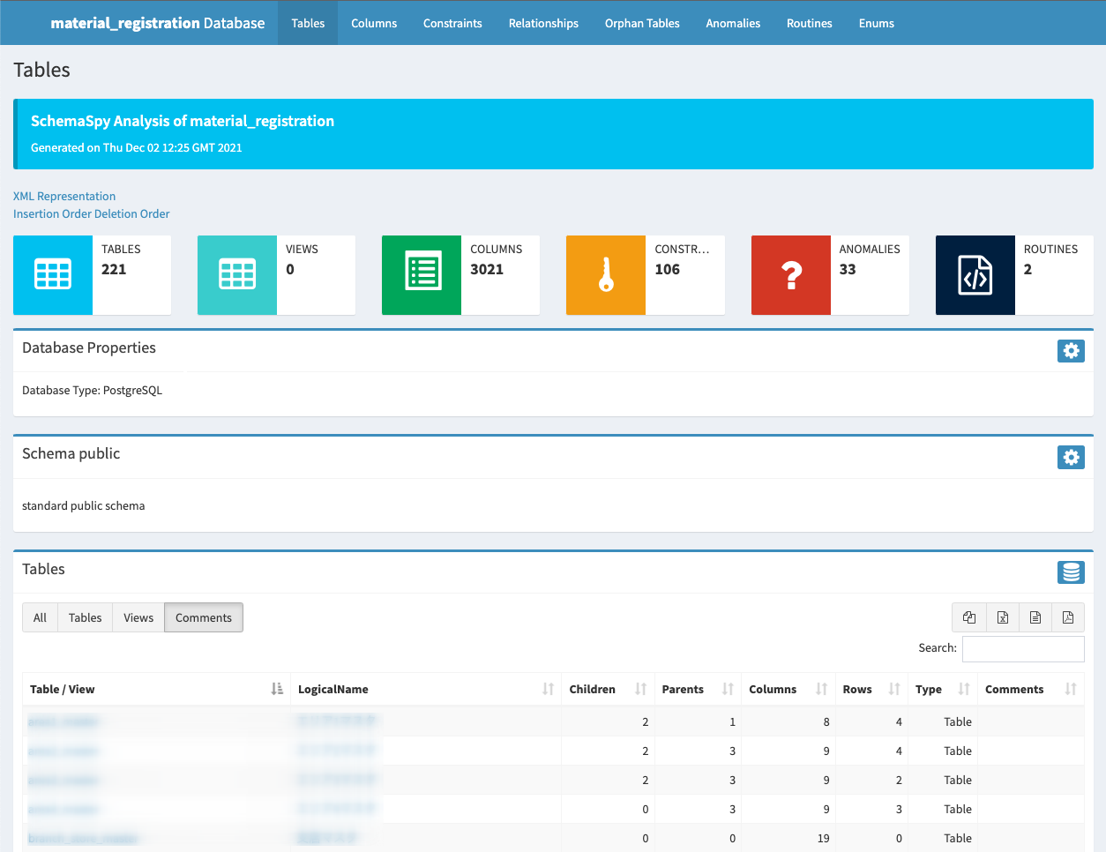Sort by the LogicalName column header
This screenshot has height=852, width=1106.
click(333, 689)
